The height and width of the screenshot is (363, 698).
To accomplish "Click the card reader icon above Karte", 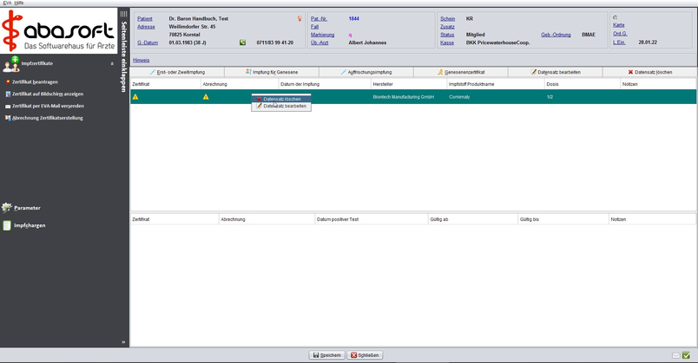I will click(x=616, y=18).
